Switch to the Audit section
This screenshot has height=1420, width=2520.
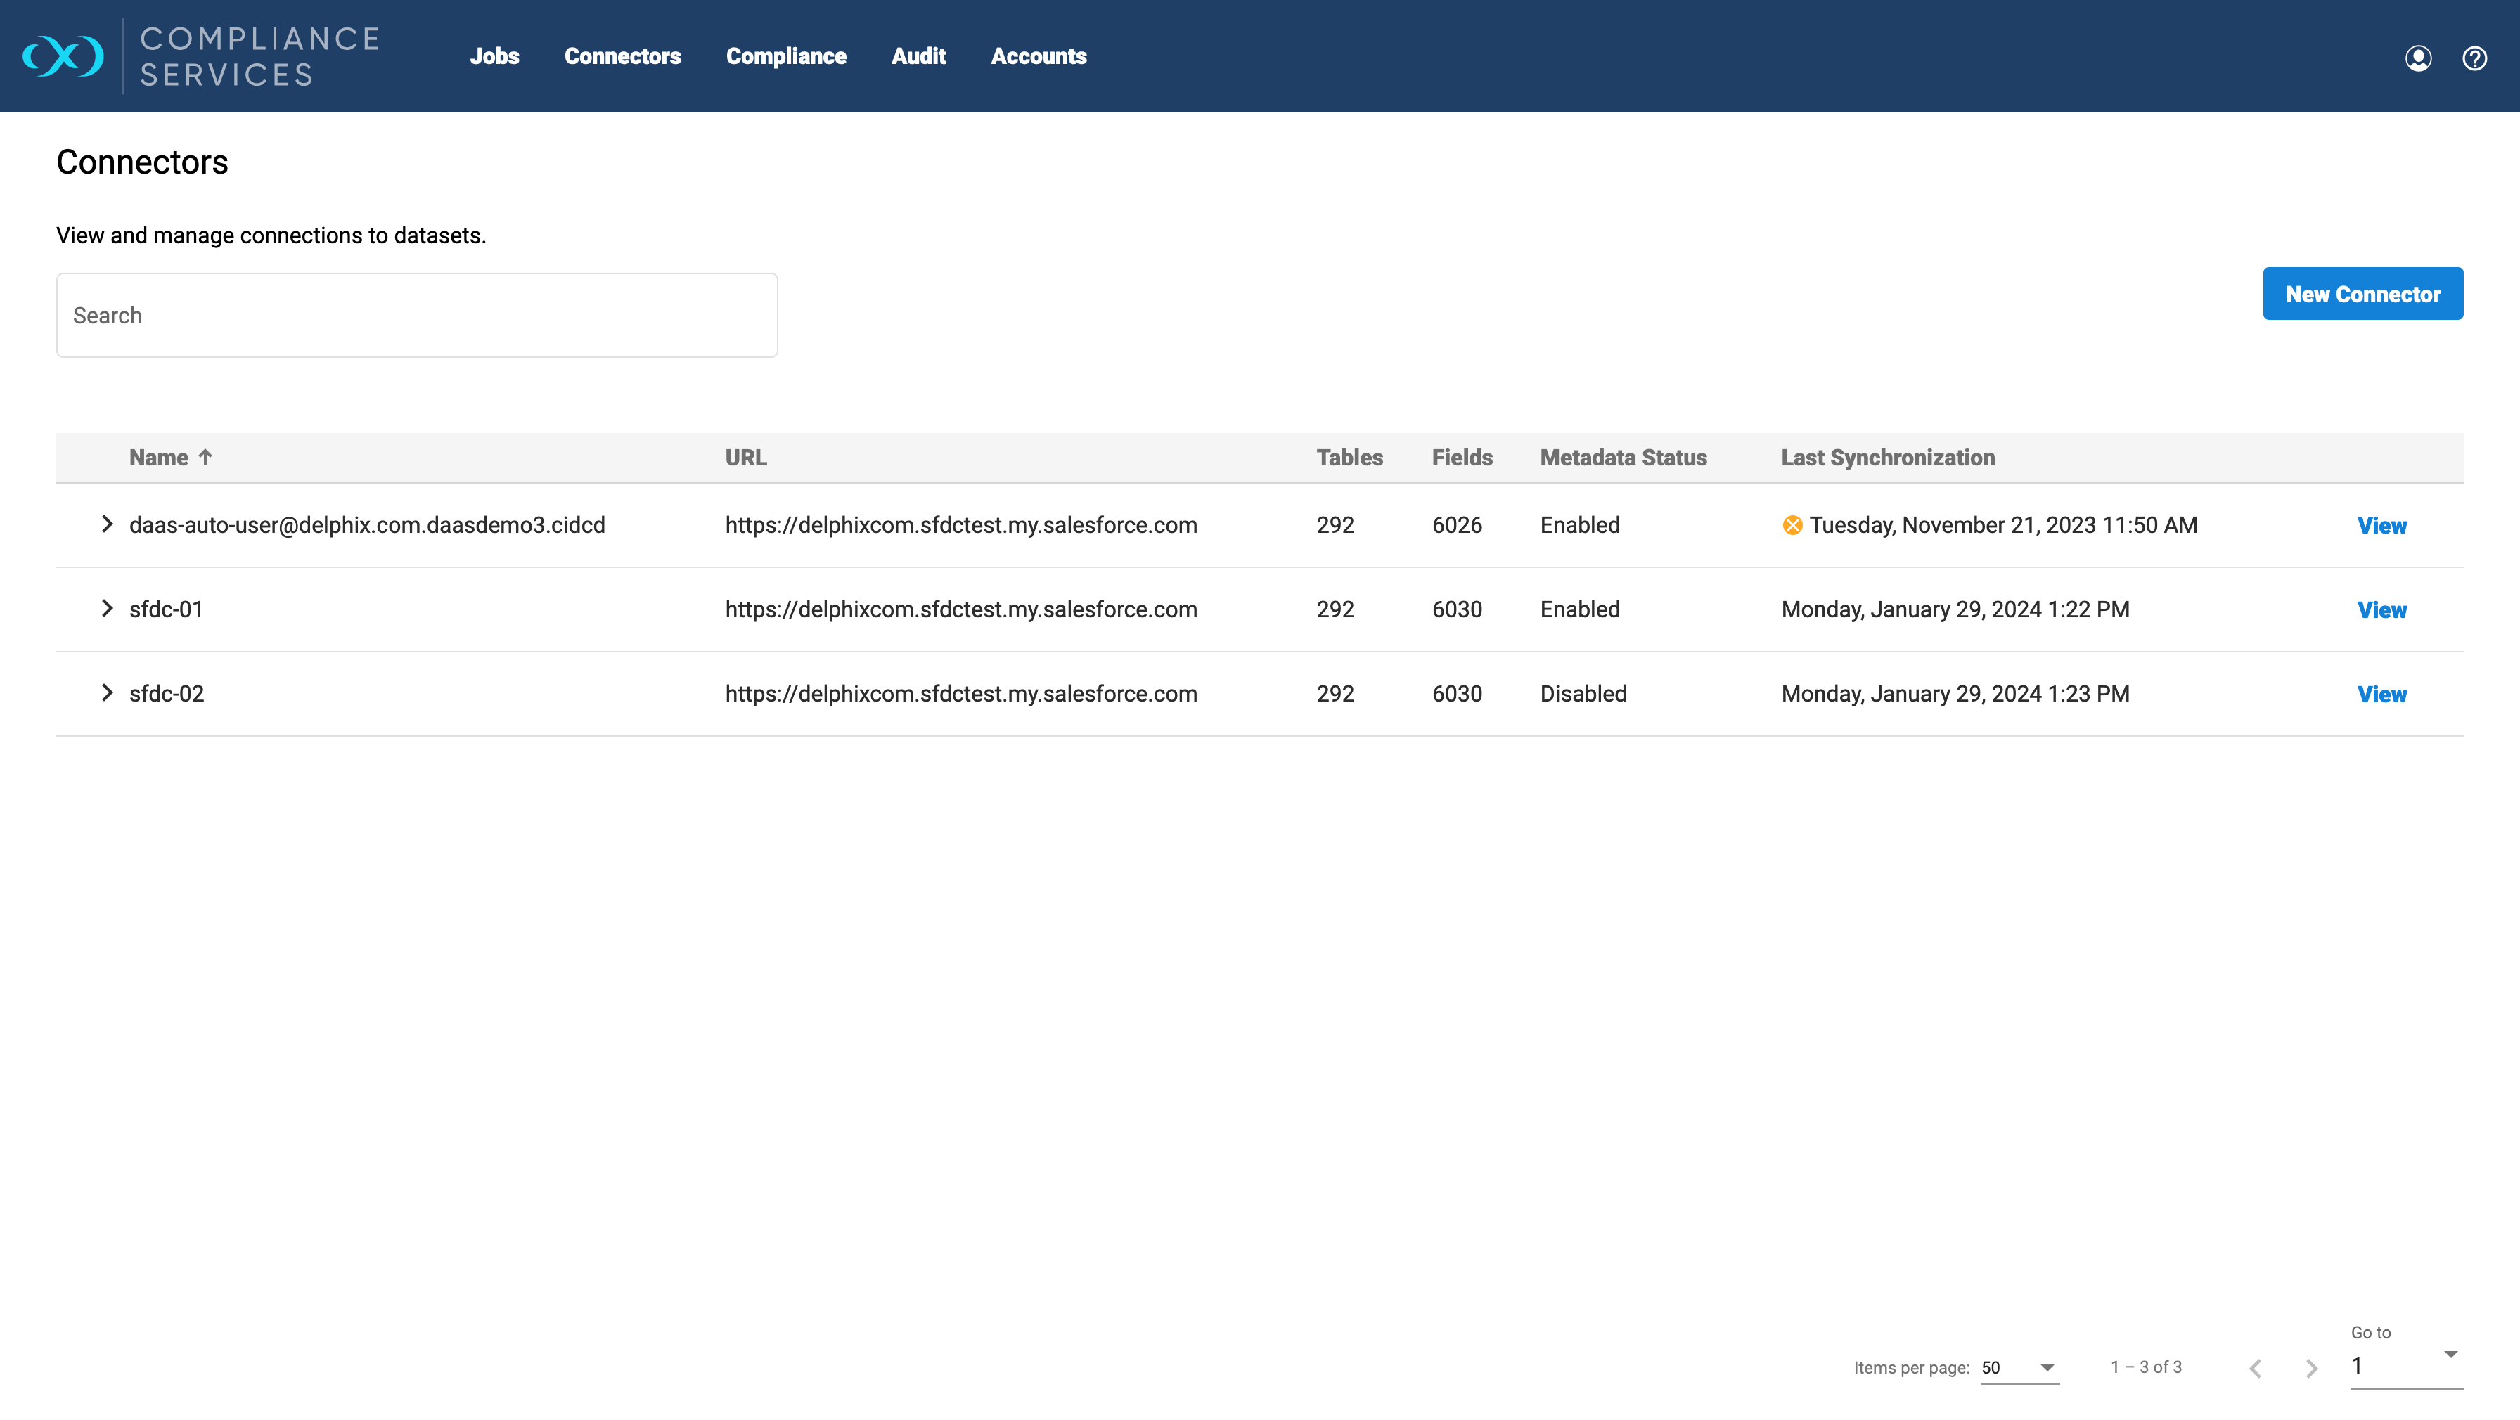[x=918, y=57]
